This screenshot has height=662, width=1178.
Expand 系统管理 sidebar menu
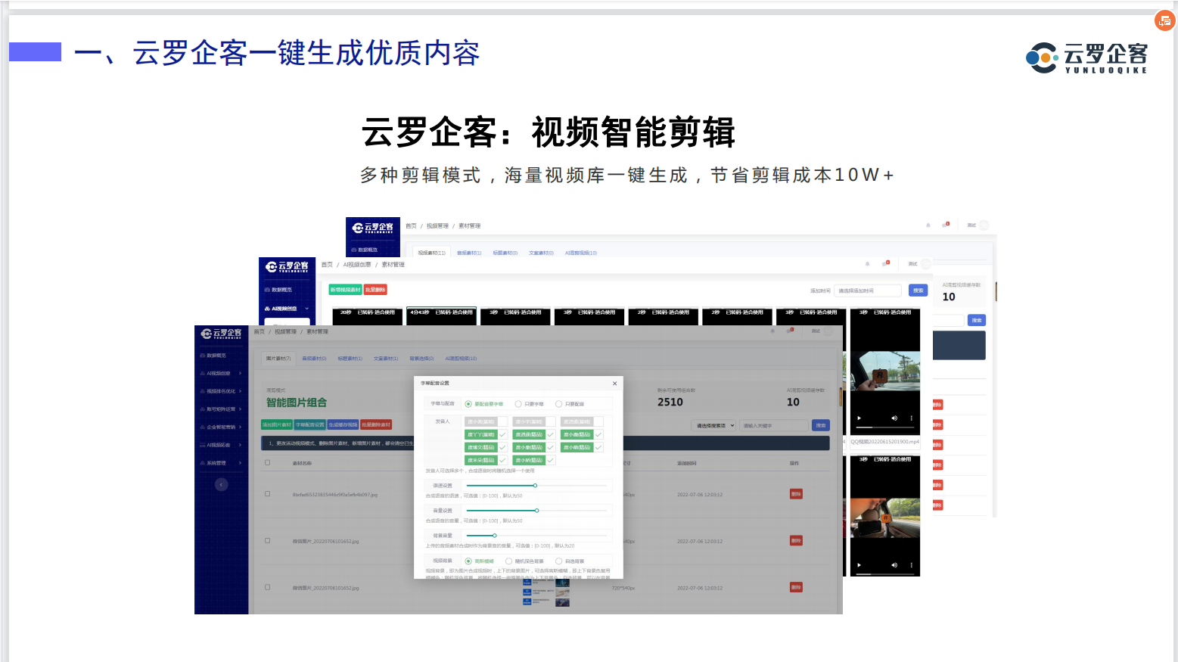[221, 463]
